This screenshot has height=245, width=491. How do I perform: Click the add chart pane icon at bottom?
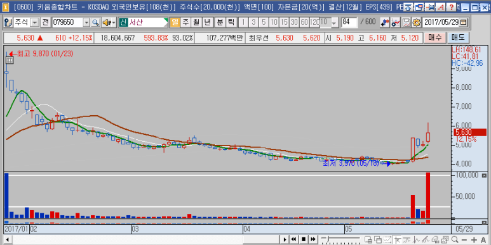click(368, 240)
